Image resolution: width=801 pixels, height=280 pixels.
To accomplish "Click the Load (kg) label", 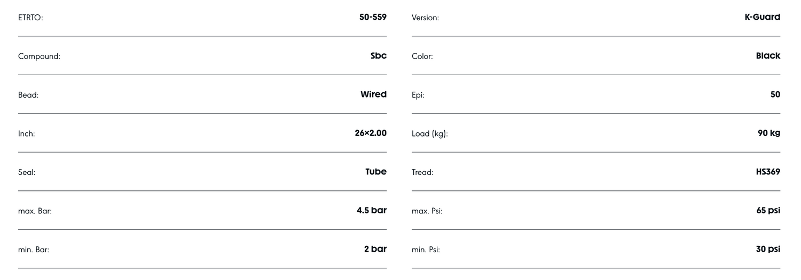I will tap(429, 134).
